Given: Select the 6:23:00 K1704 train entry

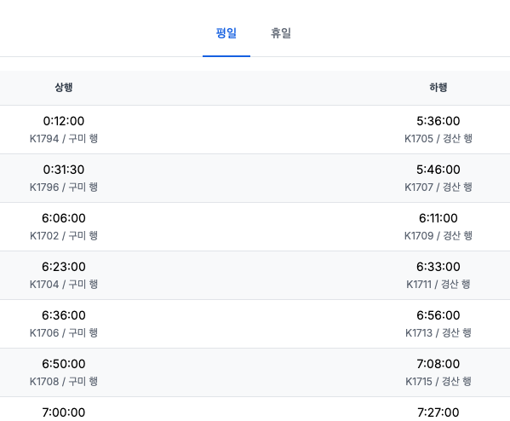Looking at the screenshot, I should [64, 275].
